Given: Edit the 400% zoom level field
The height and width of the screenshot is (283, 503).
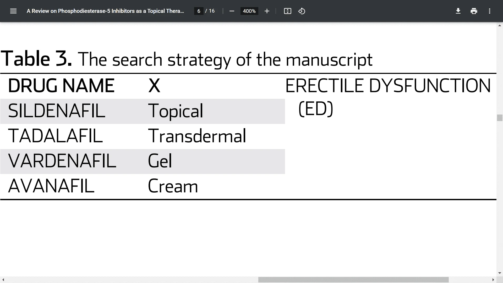Looking at the screenshot, I should click(x=249, y=11).
